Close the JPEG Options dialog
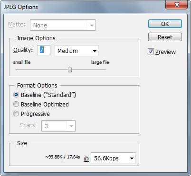This screenshot has width=191, height=176. (177, 5)
